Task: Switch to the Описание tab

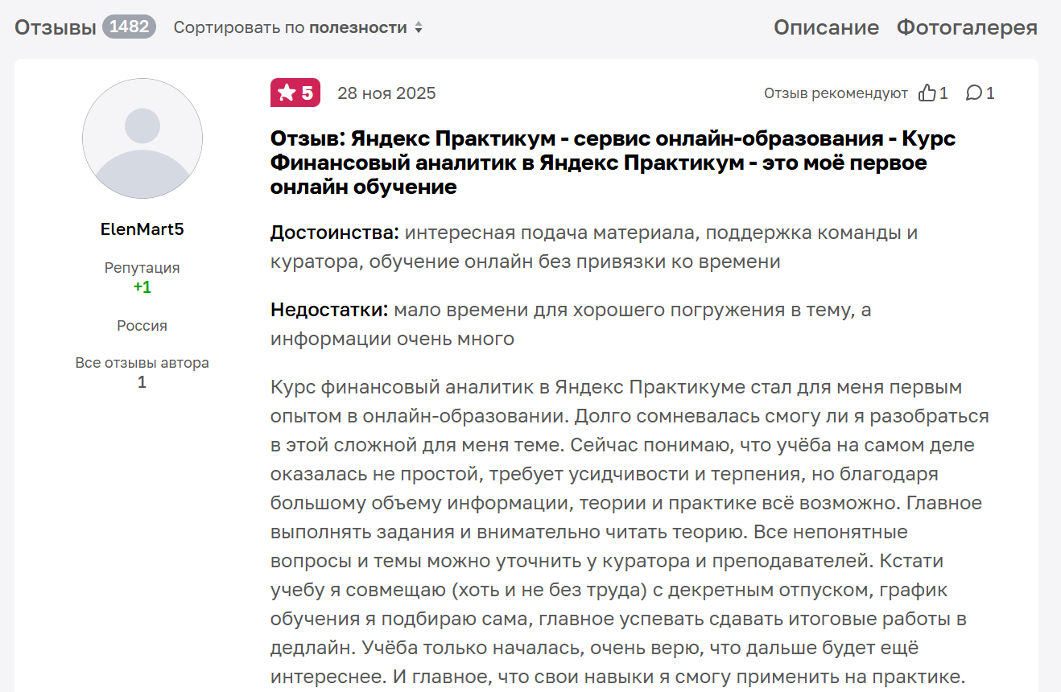Action: click(827, 27)
